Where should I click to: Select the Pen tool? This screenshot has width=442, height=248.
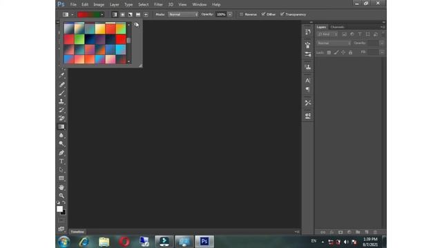pyautogui.click(x=61, y=153)
